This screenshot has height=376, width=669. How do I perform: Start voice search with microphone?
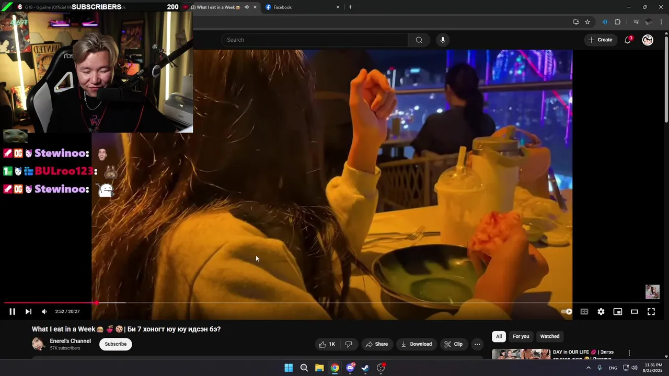pyautogui.click(x=443, y=40)
